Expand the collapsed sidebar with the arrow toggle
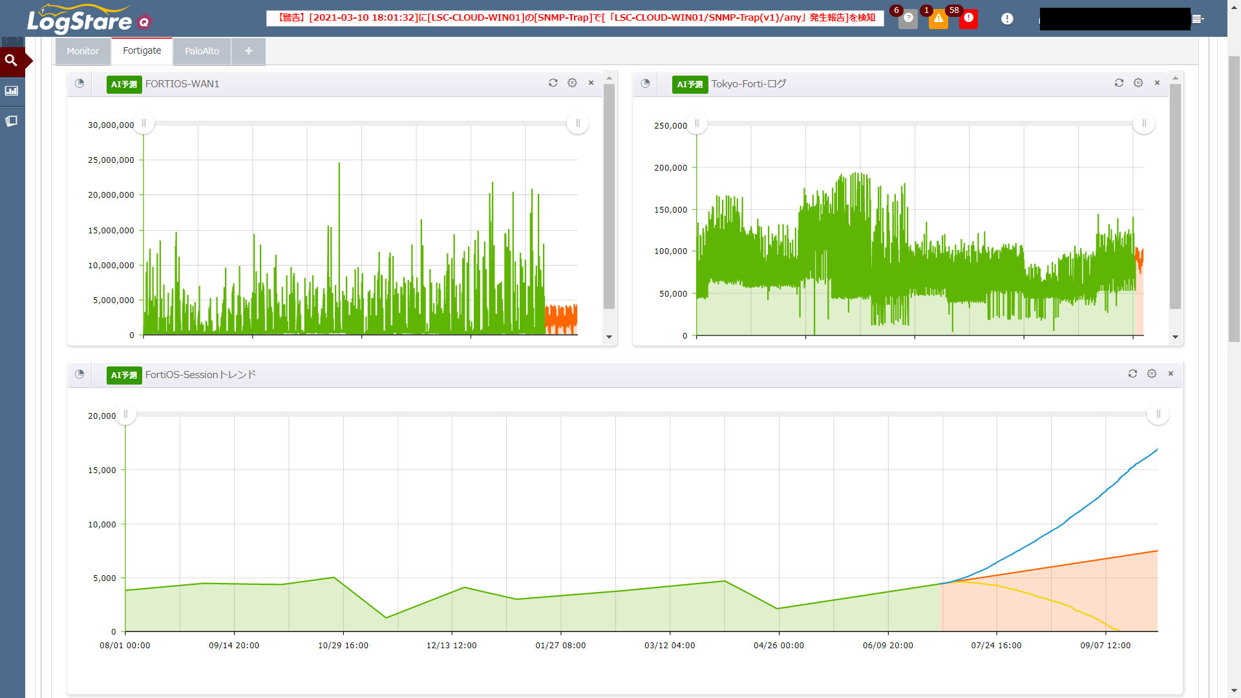Image resolution: width=1241 pixels, height=698 pixels. [x=12, y=41]
